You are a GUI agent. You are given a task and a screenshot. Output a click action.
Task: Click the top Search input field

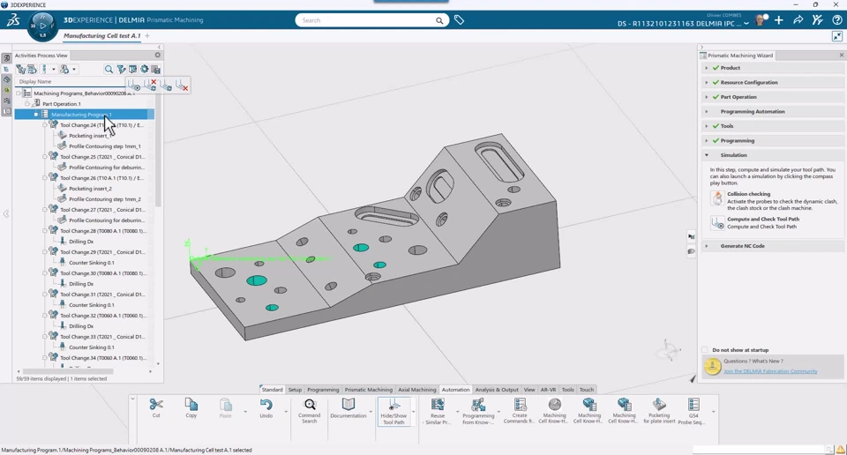point(366,20)
